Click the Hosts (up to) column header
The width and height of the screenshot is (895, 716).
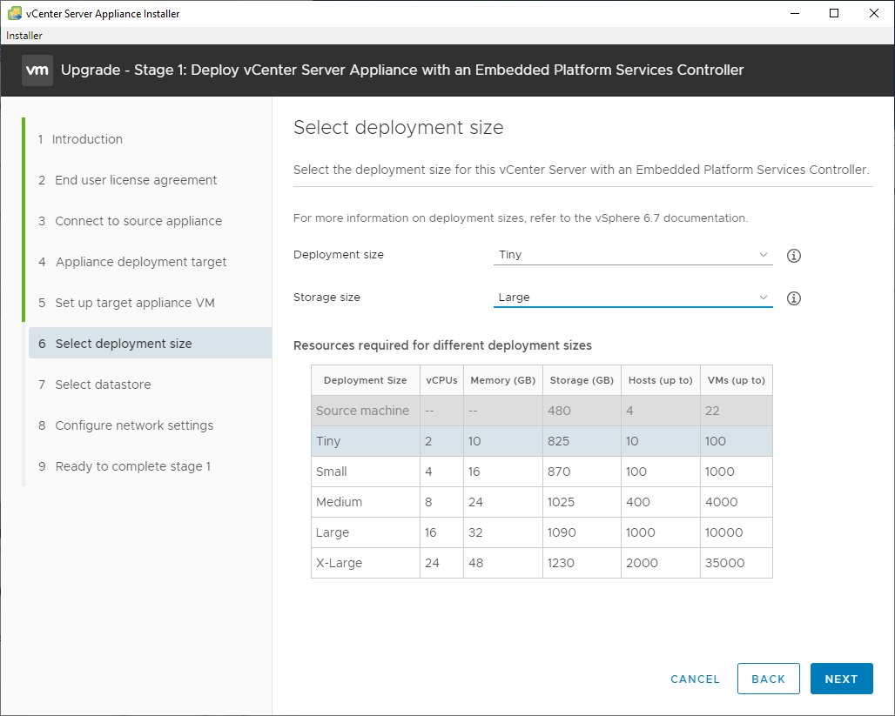[x=661, y=380]
